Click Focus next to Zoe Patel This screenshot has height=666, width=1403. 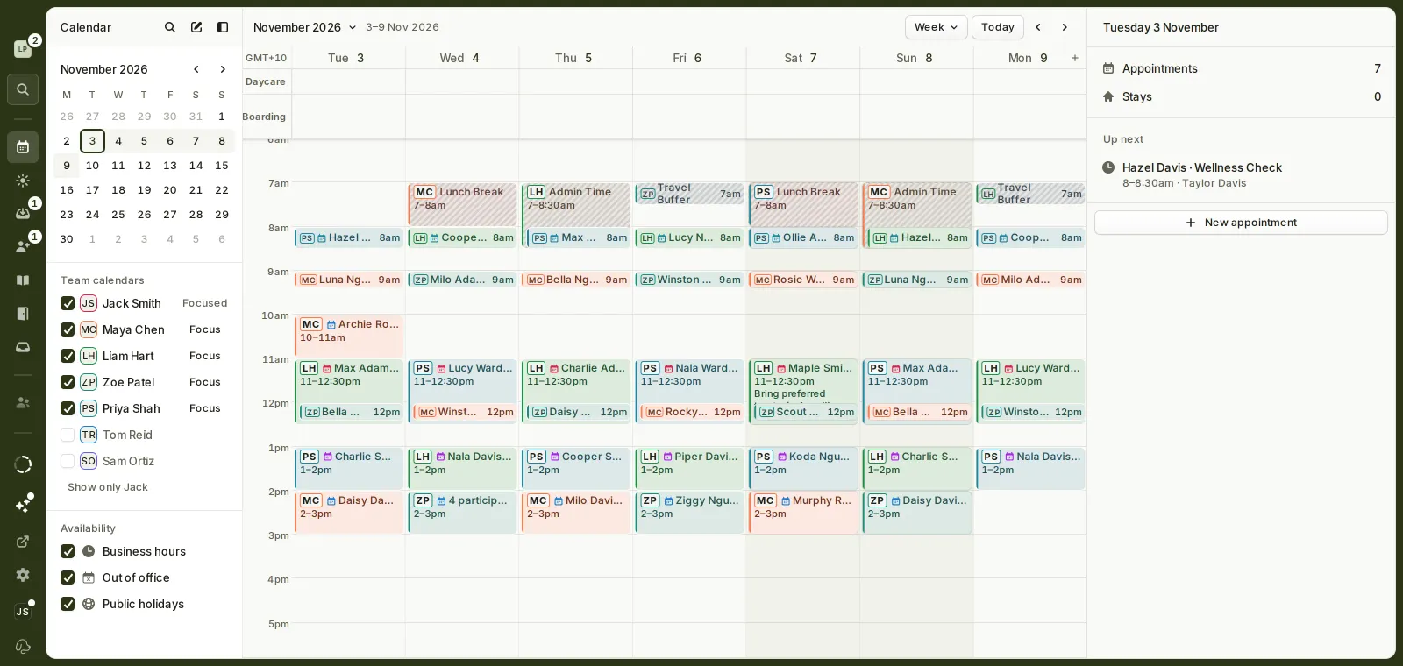pyautogui.click(x=205, y=382)
